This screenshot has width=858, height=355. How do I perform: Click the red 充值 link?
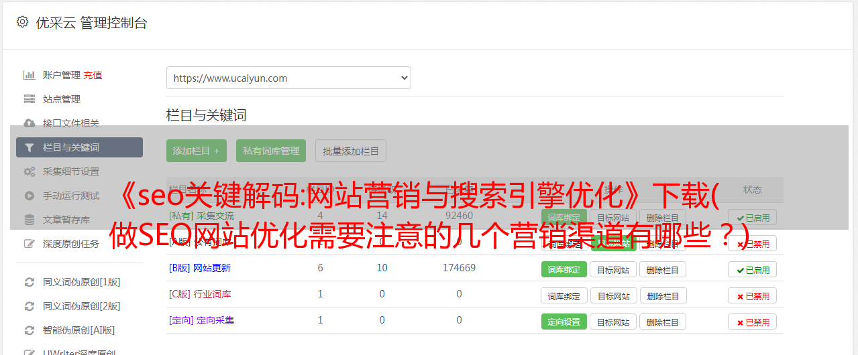pos(93,75)
